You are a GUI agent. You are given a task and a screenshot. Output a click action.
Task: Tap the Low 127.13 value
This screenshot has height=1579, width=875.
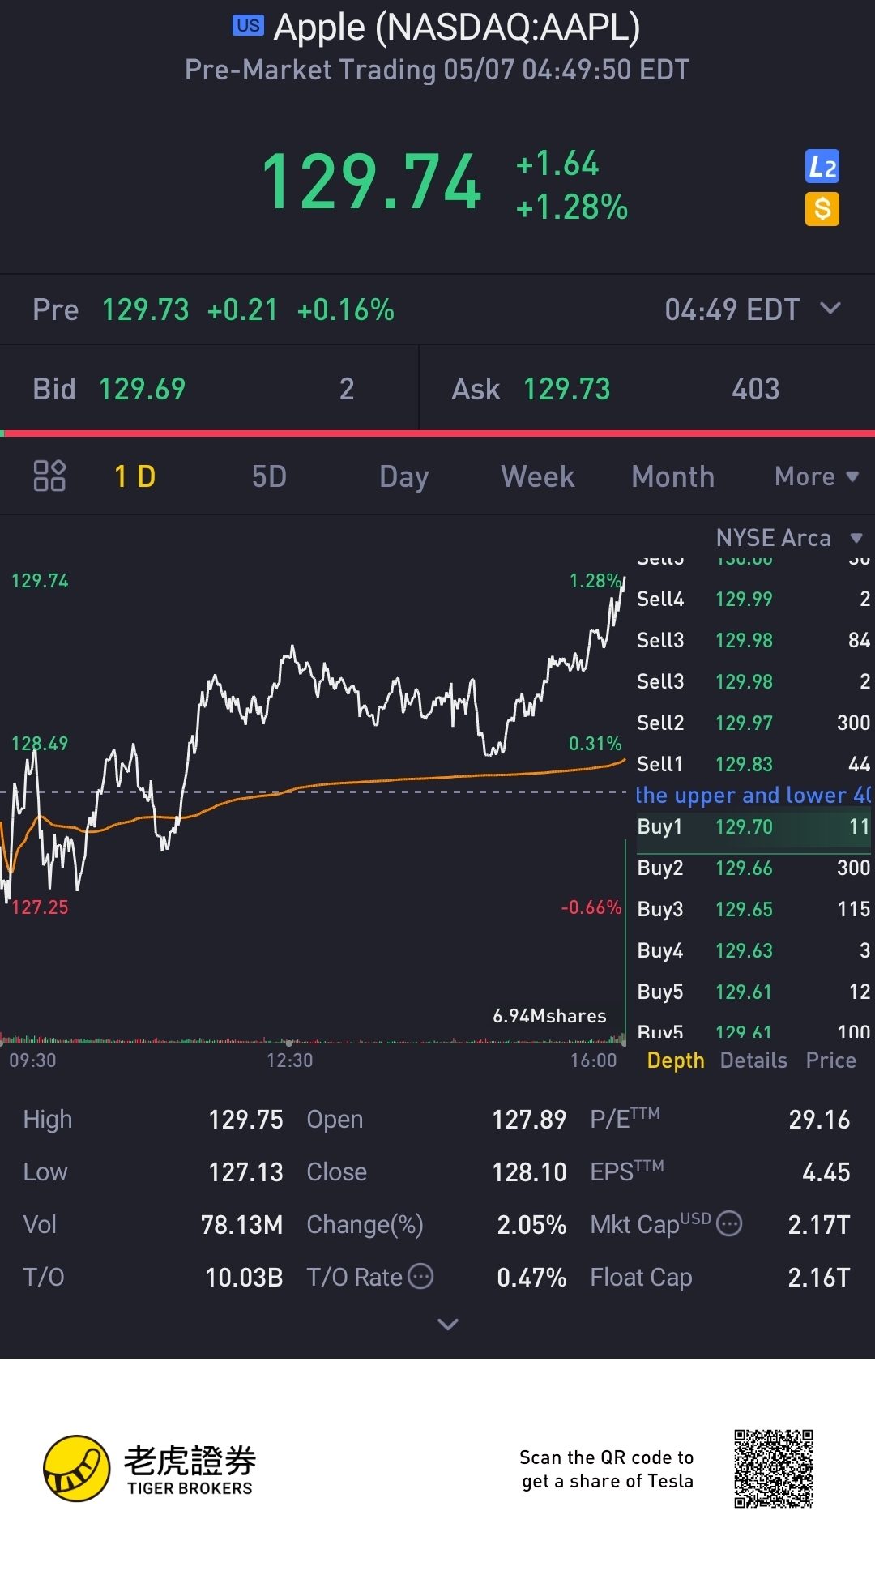coord(245,1172)
